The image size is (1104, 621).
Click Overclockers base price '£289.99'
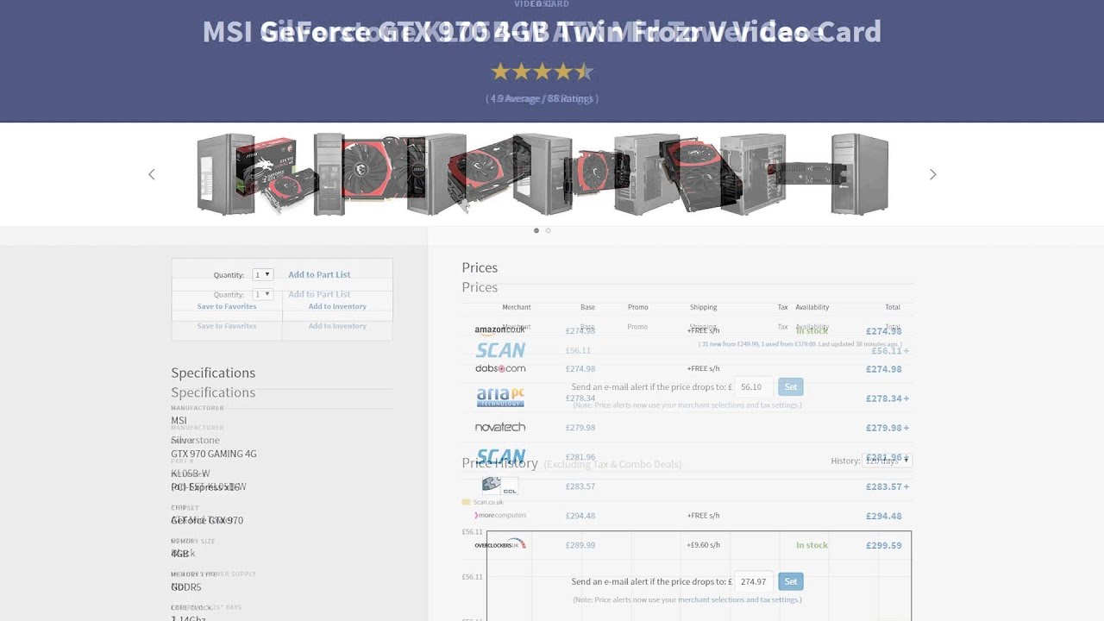pyautogui.click(x=580, y=545)
